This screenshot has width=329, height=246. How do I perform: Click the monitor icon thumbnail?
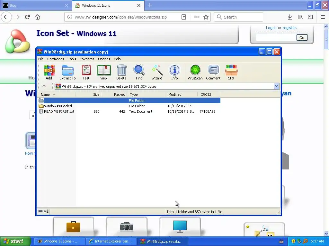180,226
